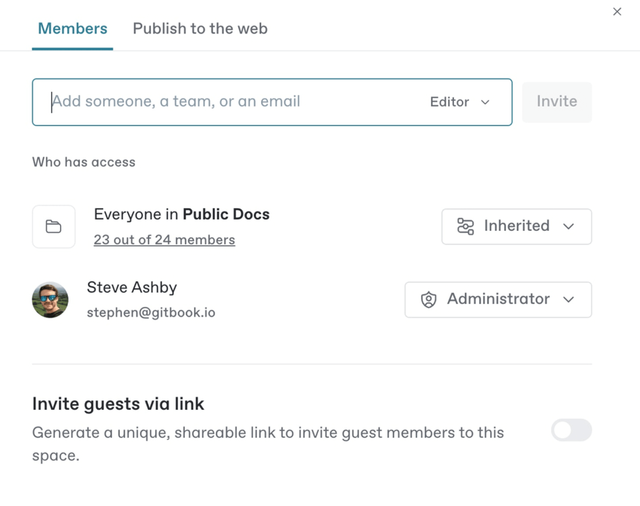Image resolution: width=640 pixels, height=506 pixels.
Task: Click the chevron arrow beside Inherited
Action: 569,227
